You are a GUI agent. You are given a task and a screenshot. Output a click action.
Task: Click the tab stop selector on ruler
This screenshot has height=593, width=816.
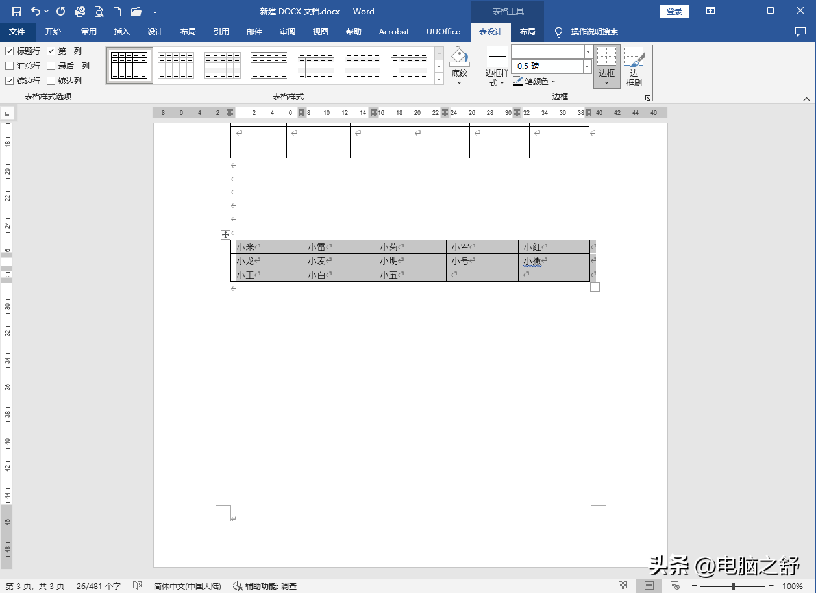(x=7, y=114)
